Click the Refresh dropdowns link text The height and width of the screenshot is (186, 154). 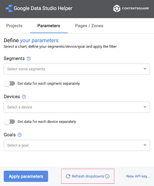pyautogui.click(x=88, y=176)
